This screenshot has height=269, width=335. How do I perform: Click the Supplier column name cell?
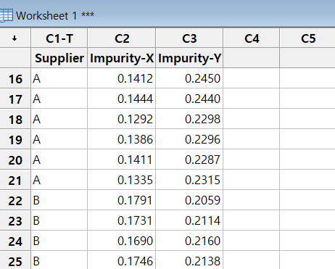(59, 58)
